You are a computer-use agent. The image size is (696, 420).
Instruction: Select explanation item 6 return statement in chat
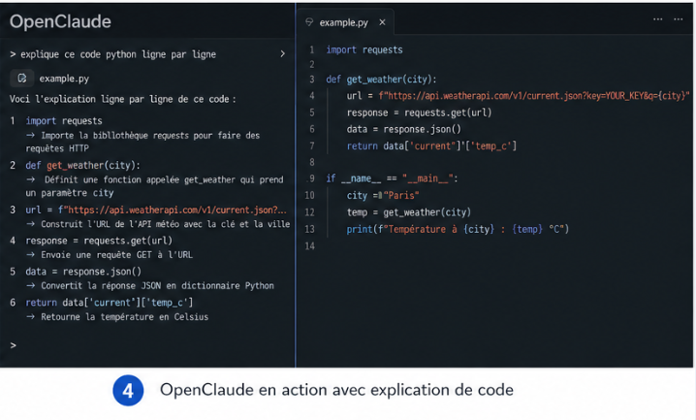pyautogui.click(x=110, y=303)
